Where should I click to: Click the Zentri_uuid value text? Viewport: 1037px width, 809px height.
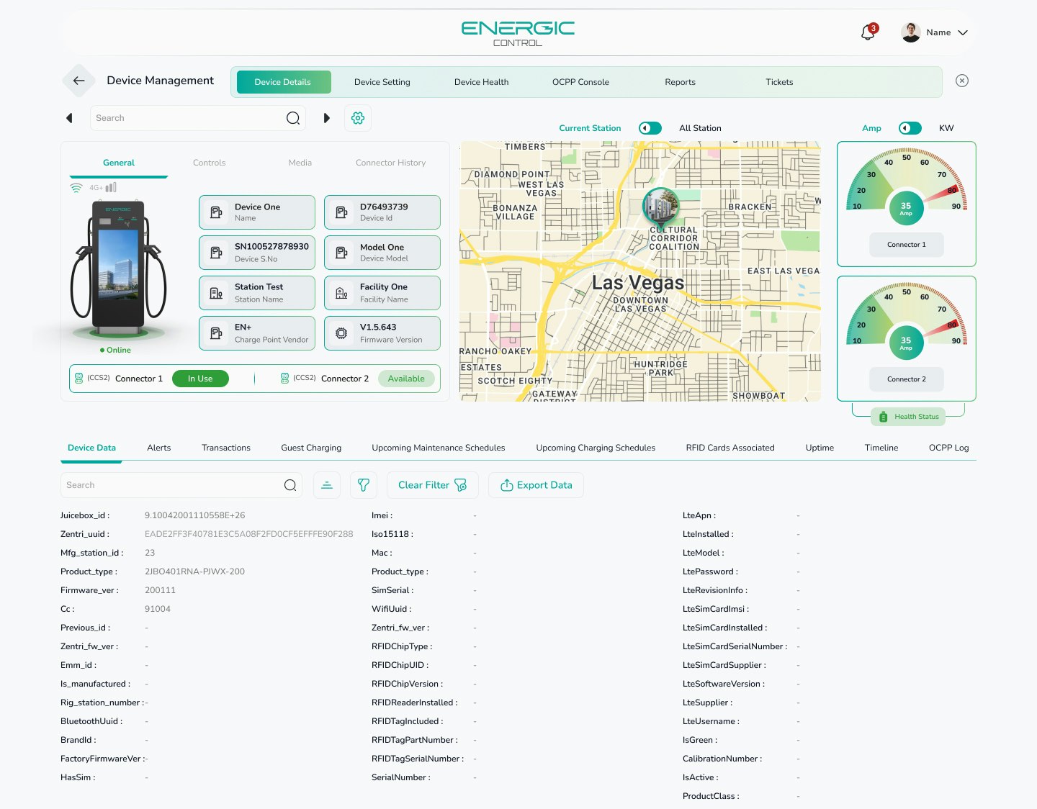coord(249,534)
